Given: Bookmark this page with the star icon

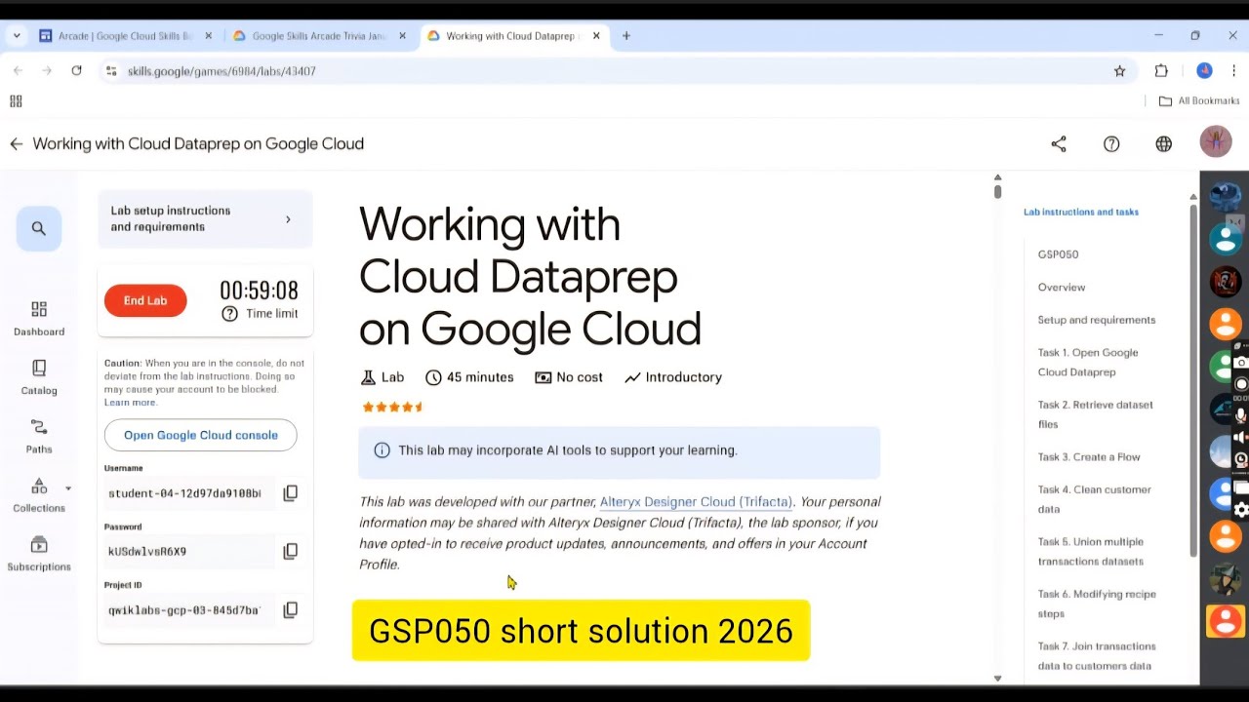Looking at the screenshot, I should point(1120,71).
